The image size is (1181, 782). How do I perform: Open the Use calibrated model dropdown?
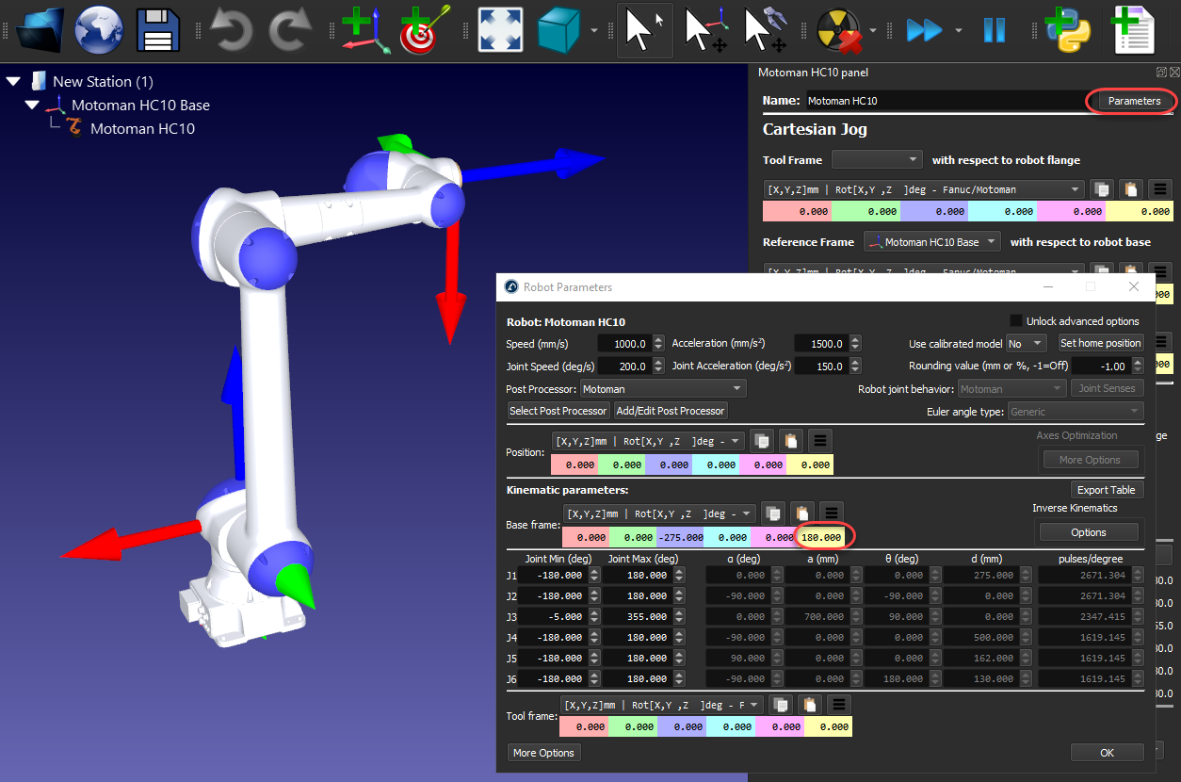pyautogui.click(x=1026, y=343)
